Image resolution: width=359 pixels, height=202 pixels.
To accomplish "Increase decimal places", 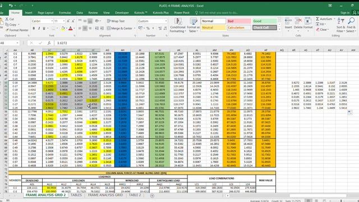I will [x=160, y=29].
